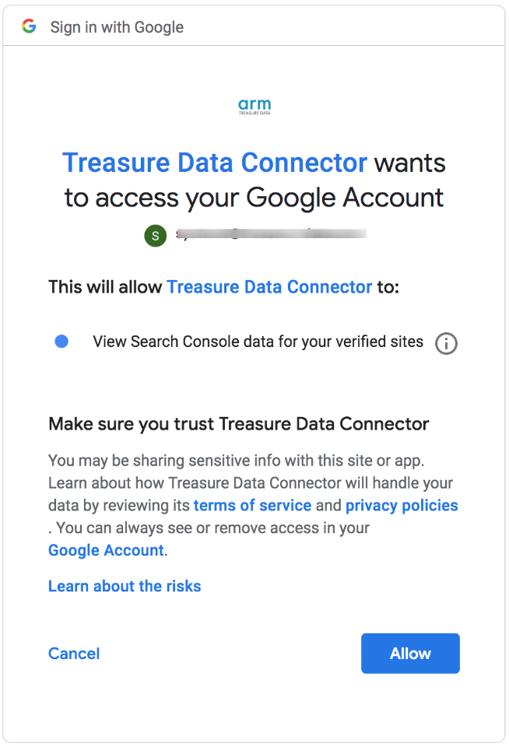Viewport: 509px width, 747px height.
Task: Click Treasure Data Connector in the title
Action: click(x=214, y=163)
